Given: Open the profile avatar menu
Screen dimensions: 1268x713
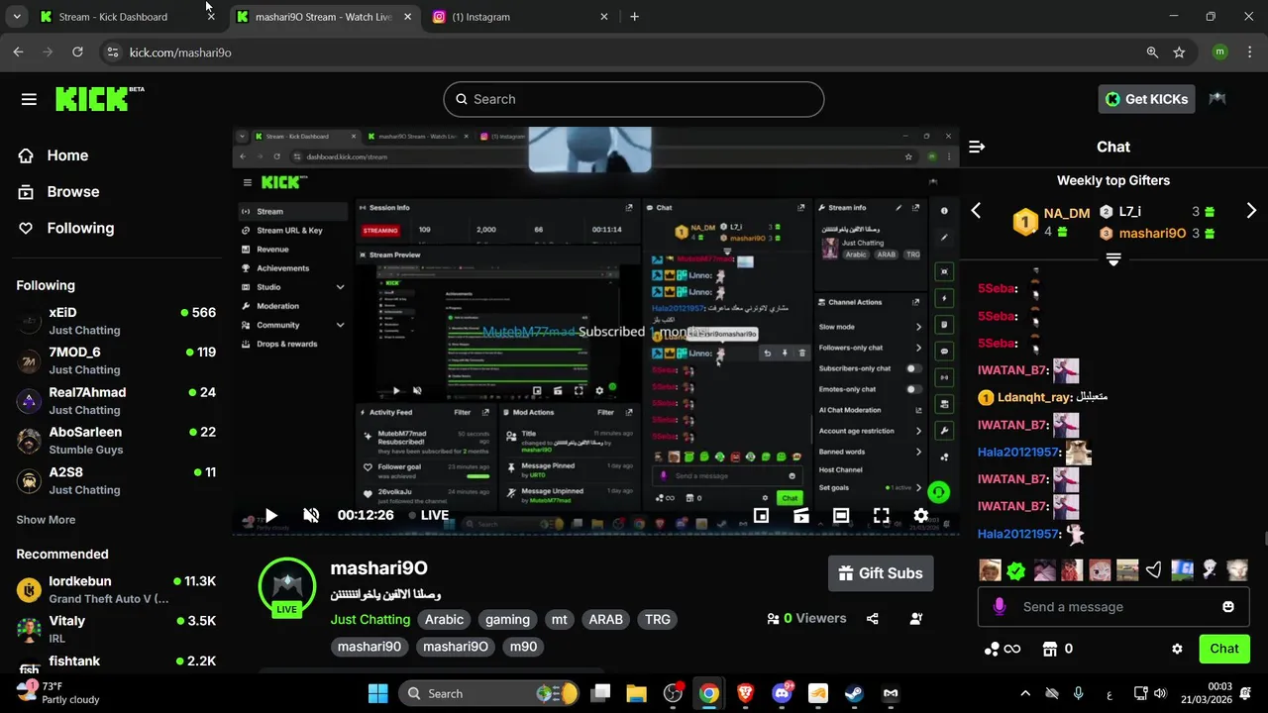Looking at the screenshot, I should point(1217,99).
